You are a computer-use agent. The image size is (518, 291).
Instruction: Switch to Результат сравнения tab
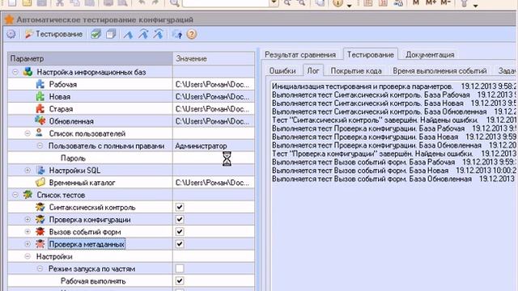[300, 54]
